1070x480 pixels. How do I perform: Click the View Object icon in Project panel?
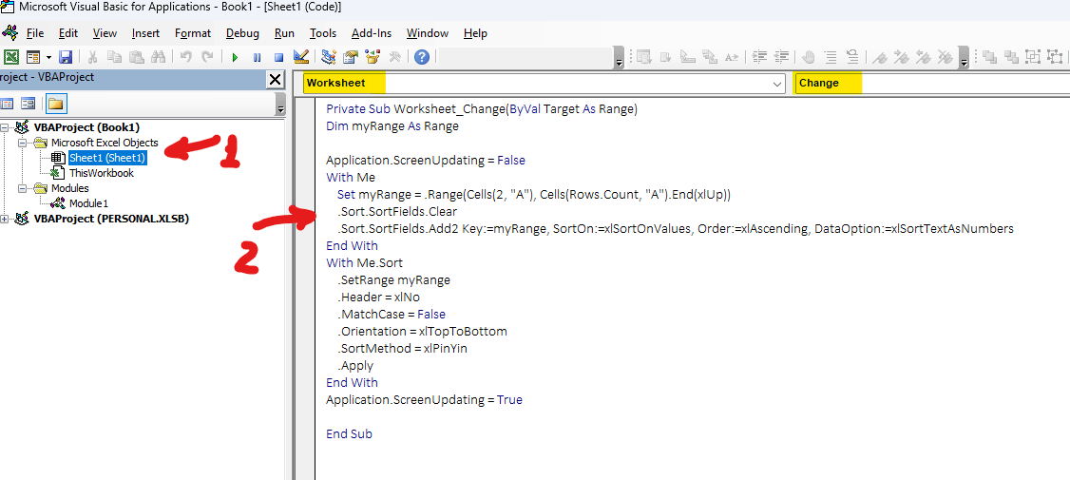(x=29, y=104)
